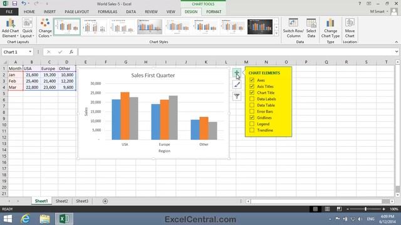Click the Save icon in title bar
This screenshot has width=401, height=225.
[14, 4]
